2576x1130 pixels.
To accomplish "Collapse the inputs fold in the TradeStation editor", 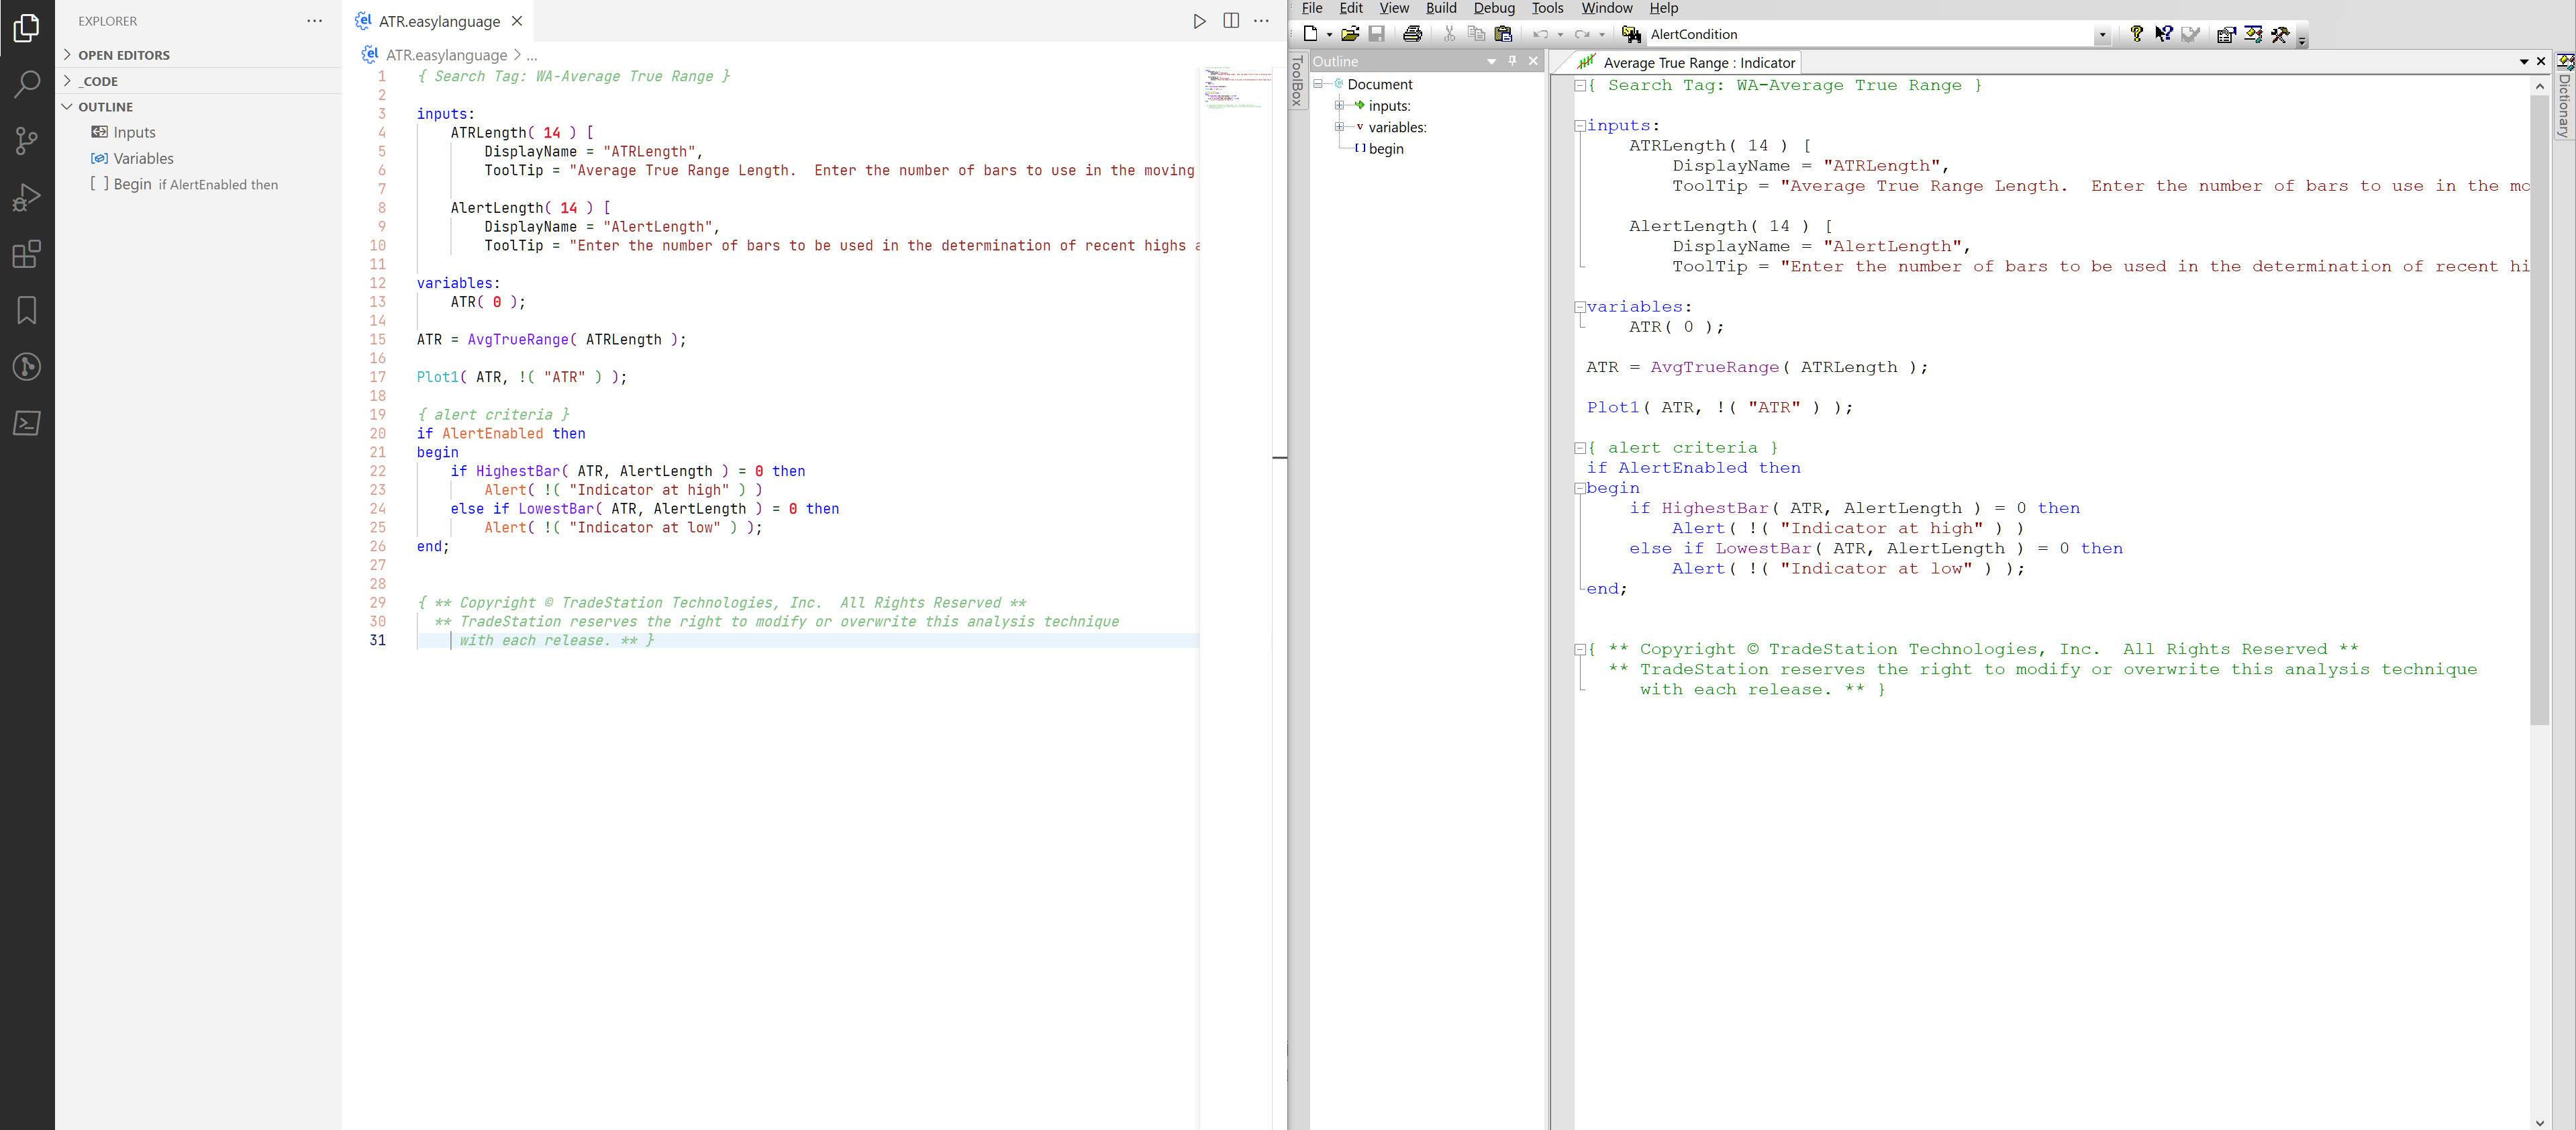I will tap(1580, 125).
